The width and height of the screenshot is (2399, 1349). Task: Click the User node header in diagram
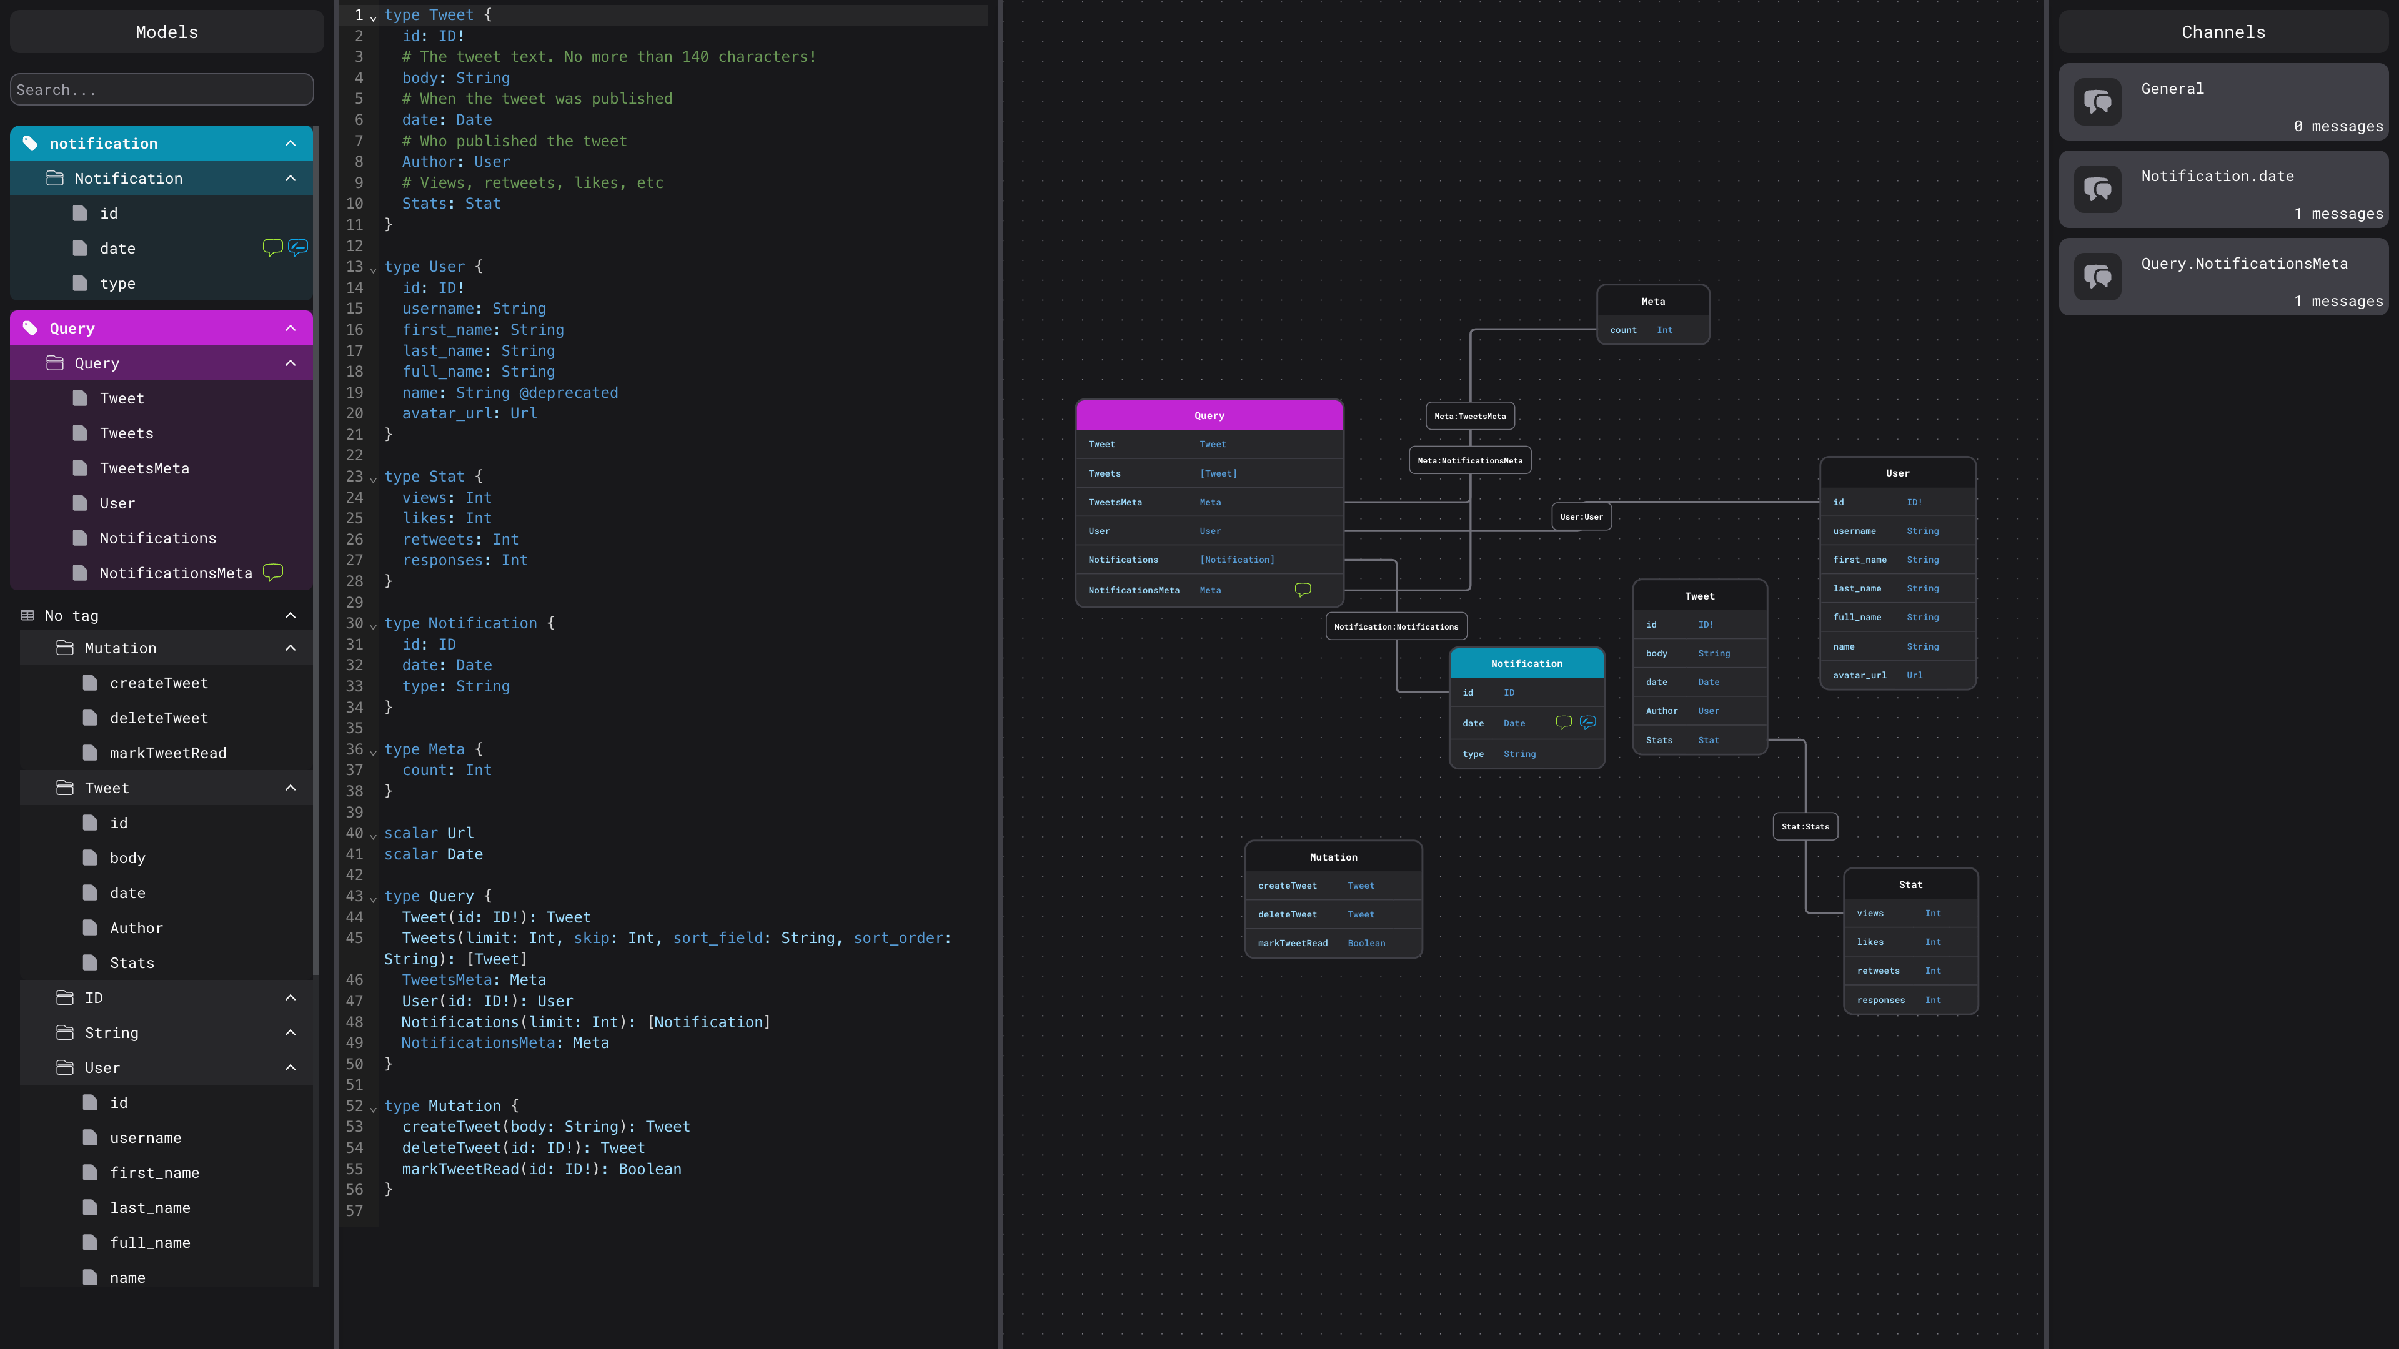pyautogui.click(x=1897, y=473)
